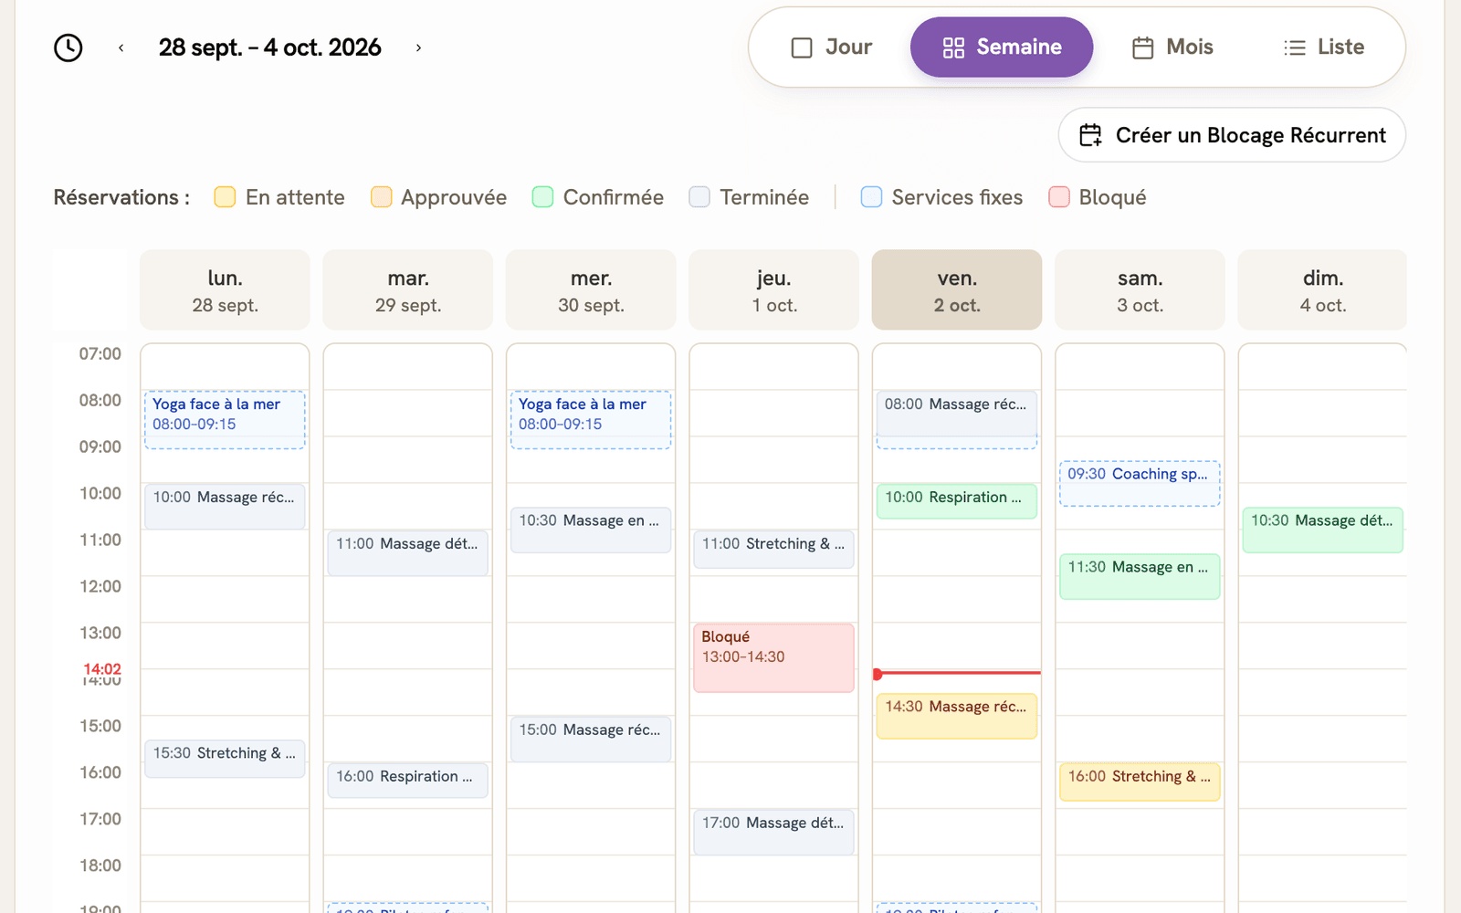Select the dim. 4 oct. day header
Screen dimensions: 1461x913
1322,290
